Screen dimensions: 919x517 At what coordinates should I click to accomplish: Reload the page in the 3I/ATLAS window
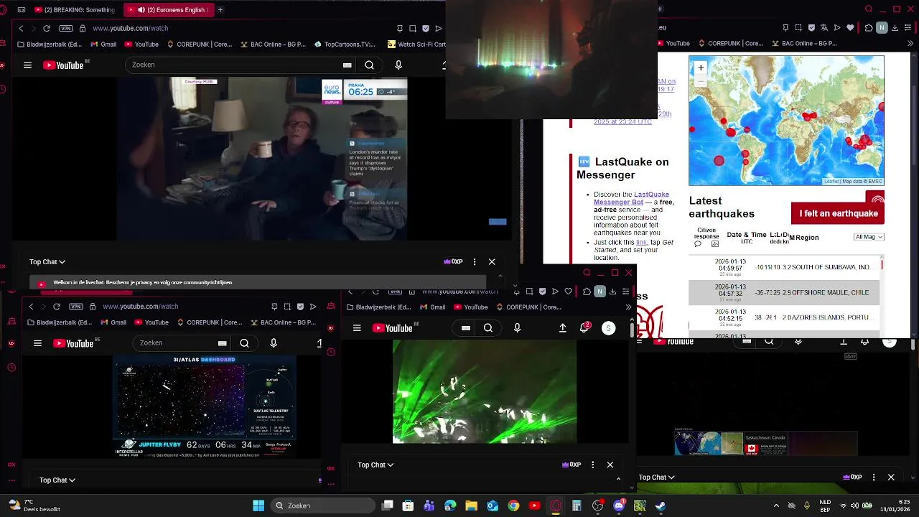coord(57,307)
